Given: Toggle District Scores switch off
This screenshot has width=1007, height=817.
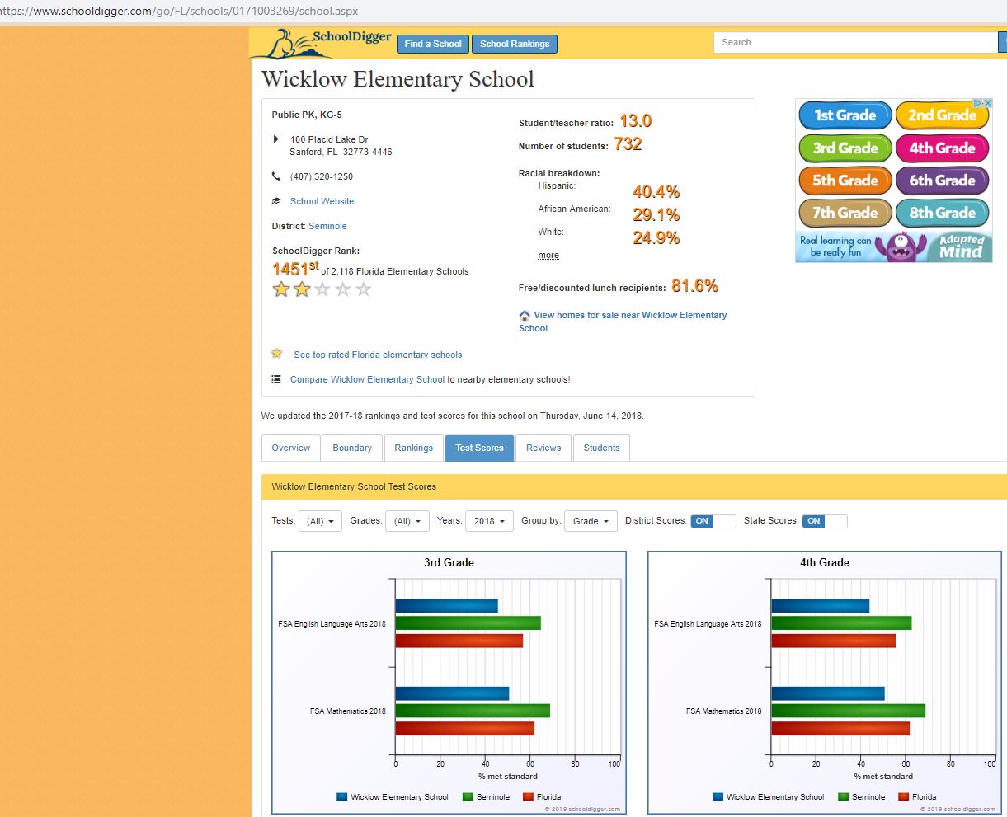Looking at the screenshot, I should coord(713,521).
